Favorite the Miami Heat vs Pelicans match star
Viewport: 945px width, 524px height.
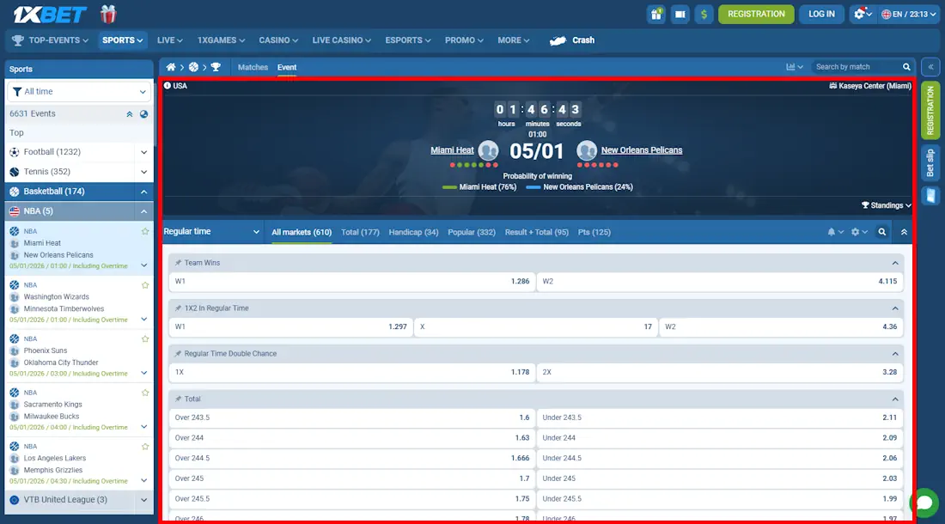pos(143,231)
